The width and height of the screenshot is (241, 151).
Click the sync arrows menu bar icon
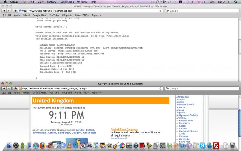click(158, 2)
